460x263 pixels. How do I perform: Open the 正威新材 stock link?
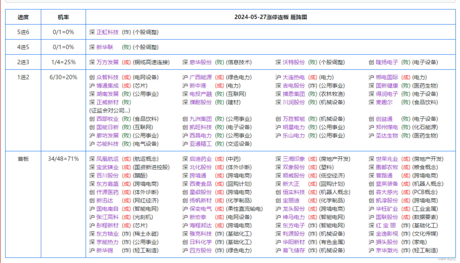coord(107,102)
